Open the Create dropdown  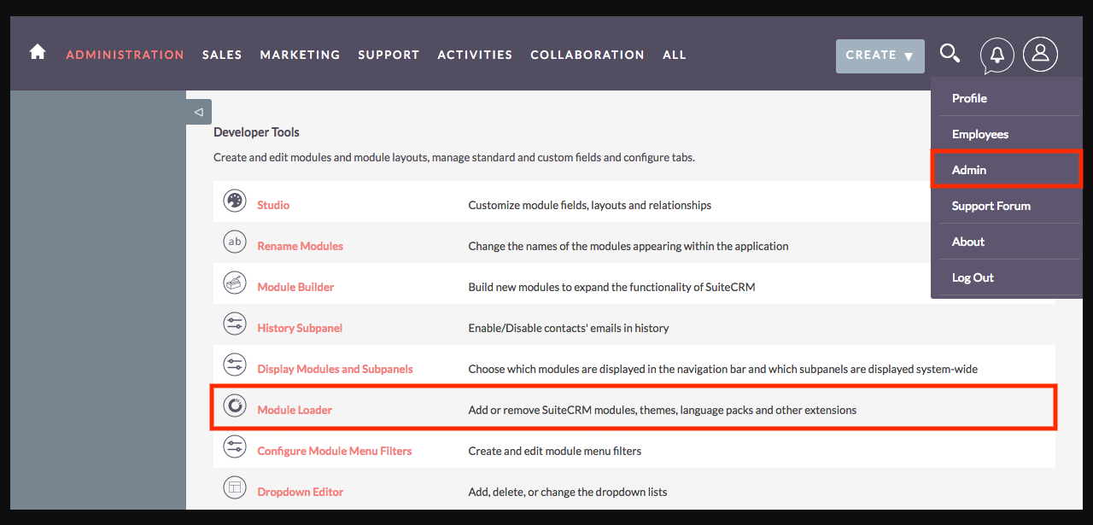[880, 55]
